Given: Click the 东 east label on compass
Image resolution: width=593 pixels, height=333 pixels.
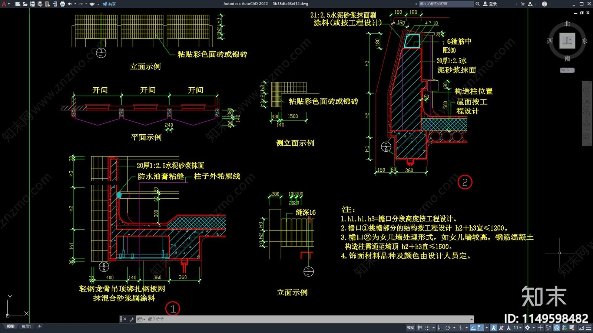Looking at the screenshot, I should (x=584, y=41).
